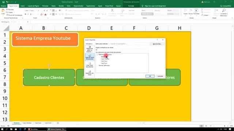Select the Cad_Clientes sheet in dialog tree
The height and width of the screenshot is (131, 234).
(105, 59)
